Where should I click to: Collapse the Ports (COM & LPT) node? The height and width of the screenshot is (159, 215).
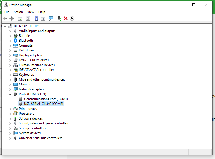click(10, 94)
